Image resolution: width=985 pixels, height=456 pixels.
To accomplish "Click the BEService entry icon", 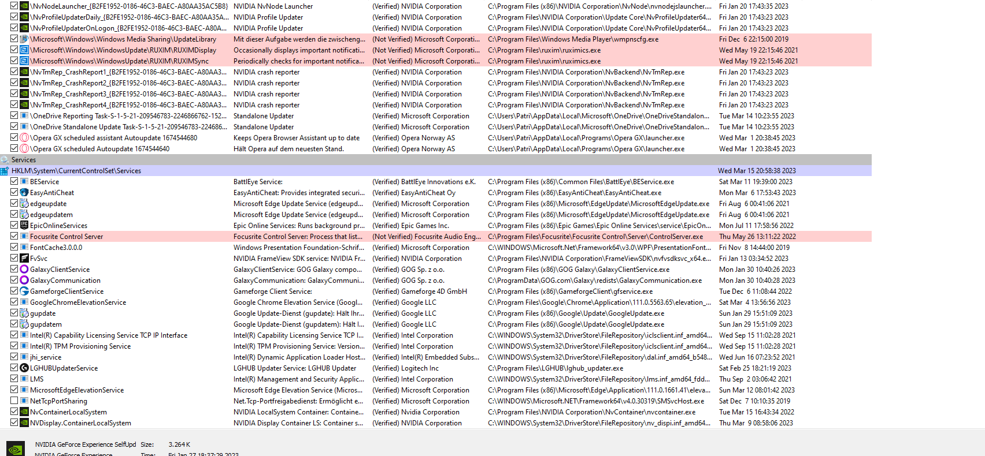I will (x=24, y=182).
